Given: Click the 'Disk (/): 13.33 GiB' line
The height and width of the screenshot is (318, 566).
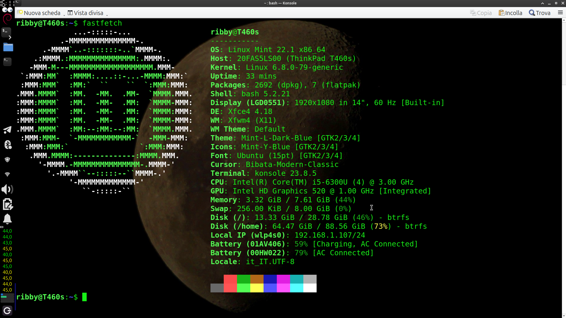Looking at the screenshot, I should coord(310,217).
